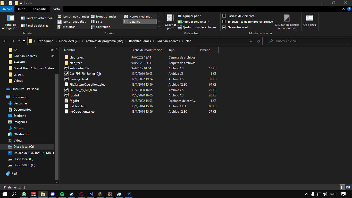Select Iconos medianos layout
The height and width of the screenshot is (198, 352).
[138, 16]
